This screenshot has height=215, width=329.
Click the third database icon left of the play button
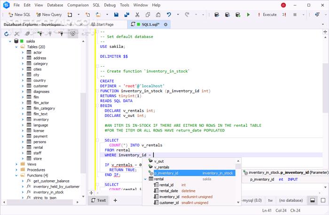tap(238, 15)
